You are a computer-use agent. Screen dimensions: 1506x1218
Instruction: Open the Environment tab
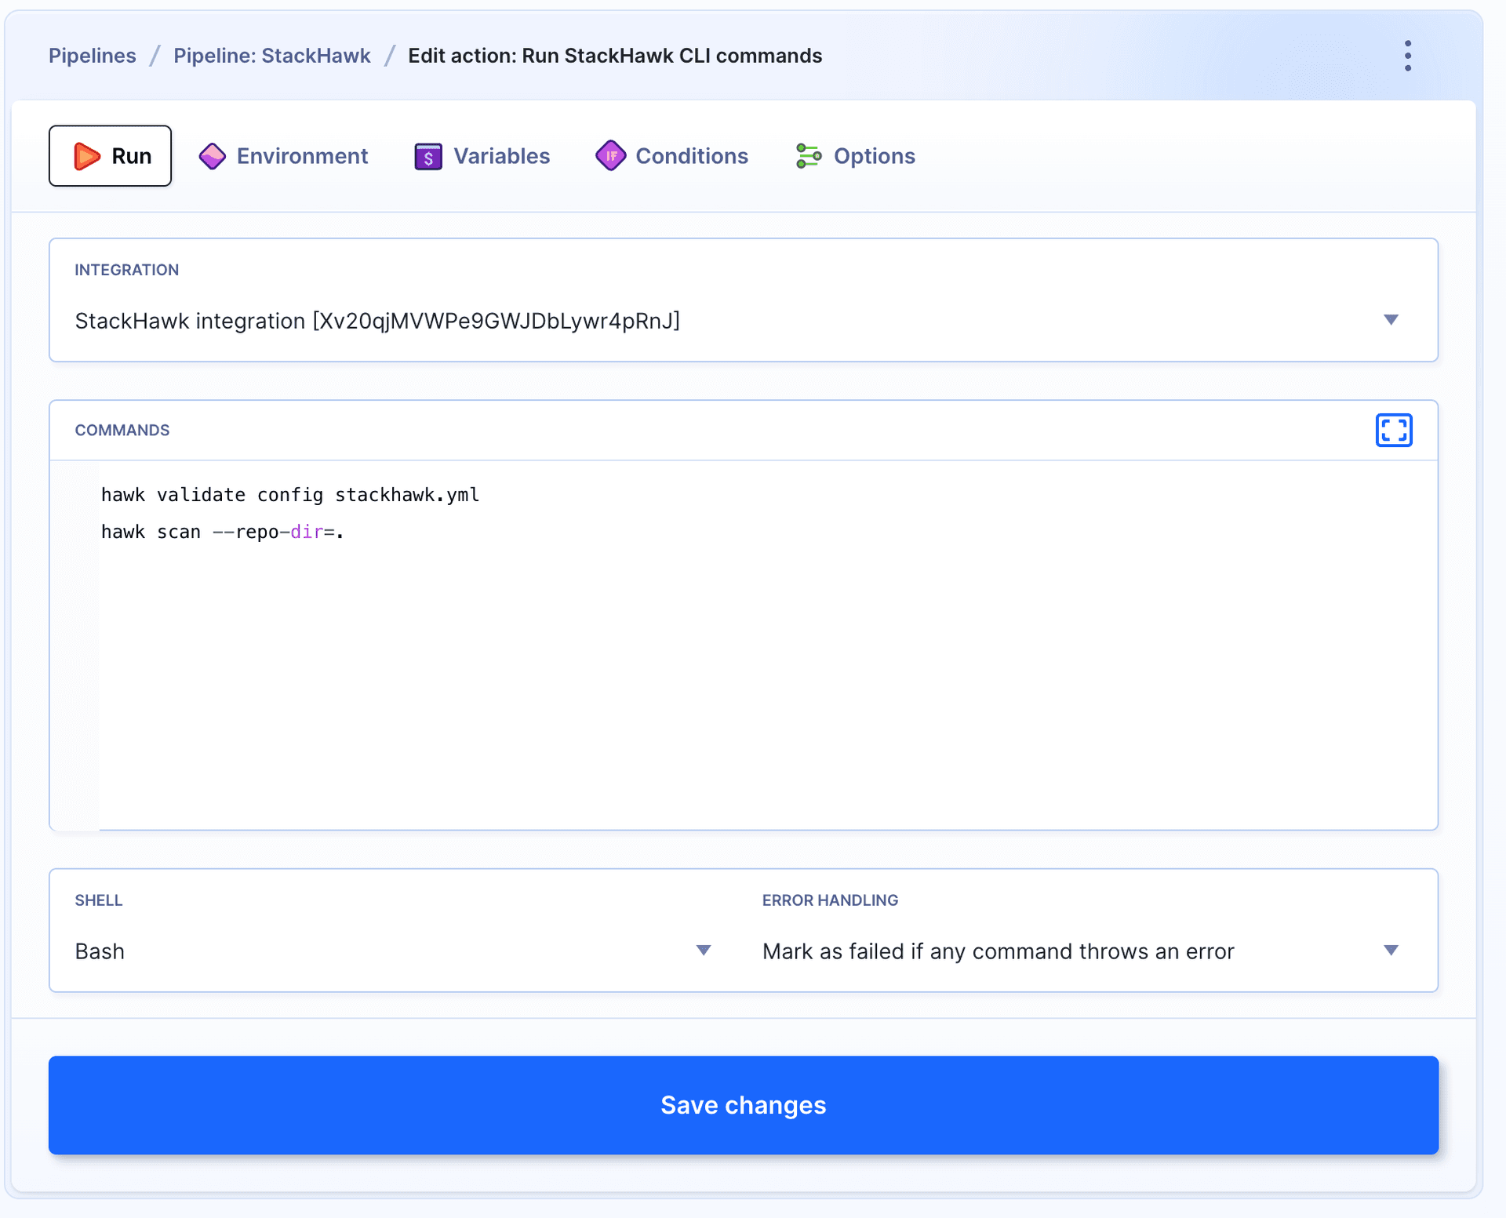pos(283,156)
